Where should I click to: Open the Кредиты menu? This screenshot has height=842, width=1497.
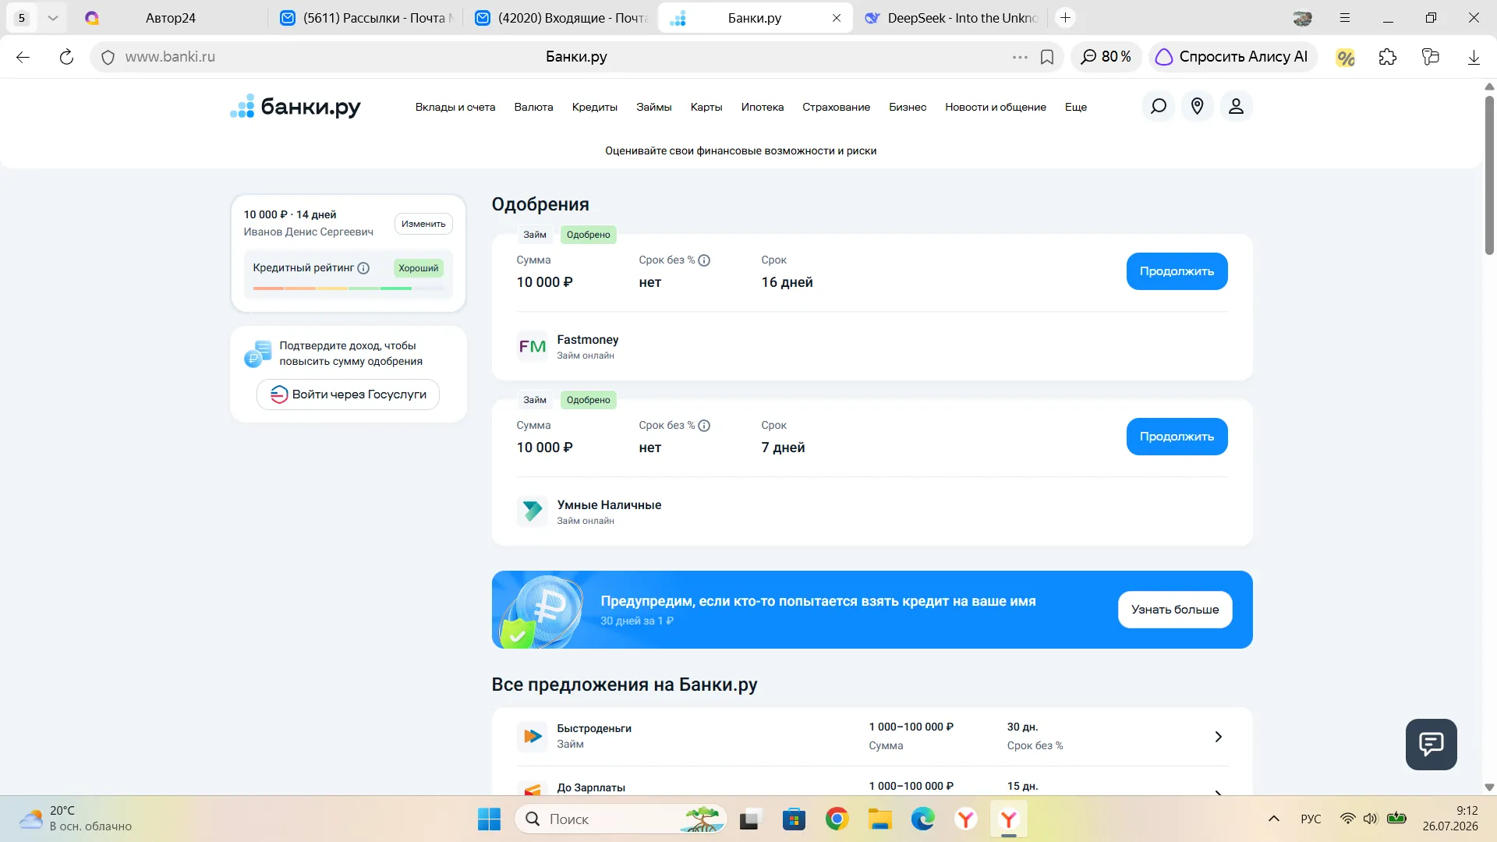click(x=595, y=108)
